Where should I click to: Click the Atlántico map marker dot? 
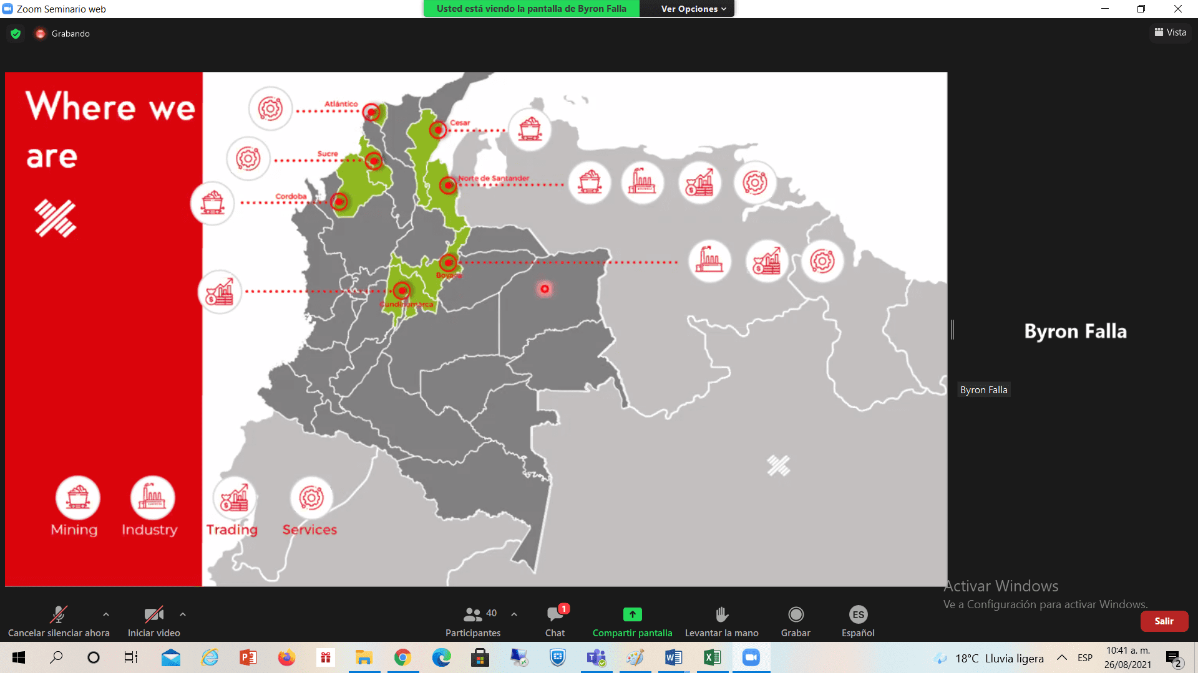(x=371, y=112)
